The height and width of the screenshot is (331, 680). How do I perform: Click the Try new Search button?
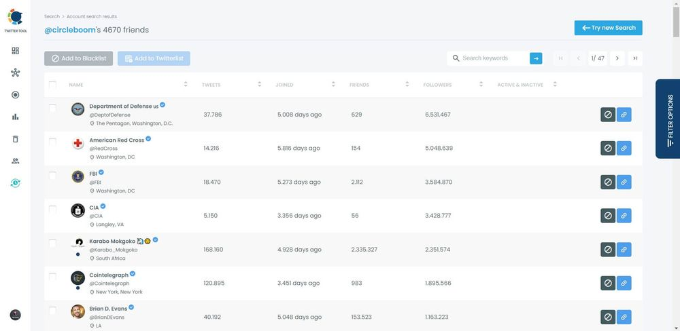(x=608, y=28)
